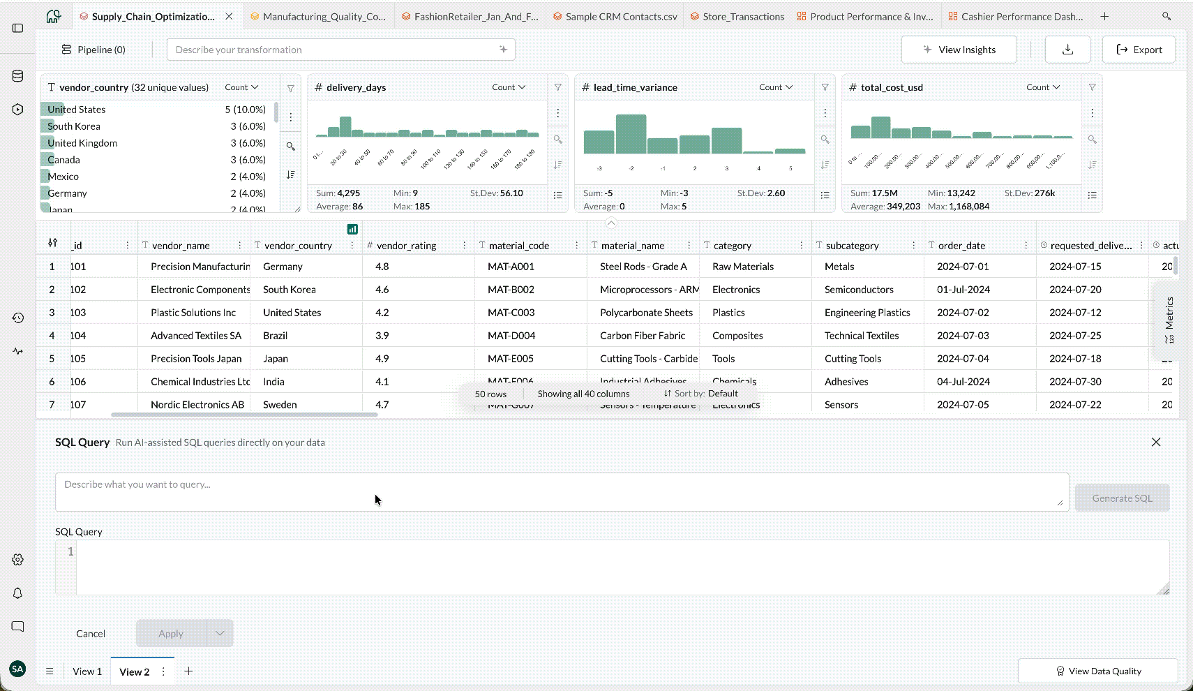
Task: Open settings gear in left sidebar
Action: coord(18,560)
